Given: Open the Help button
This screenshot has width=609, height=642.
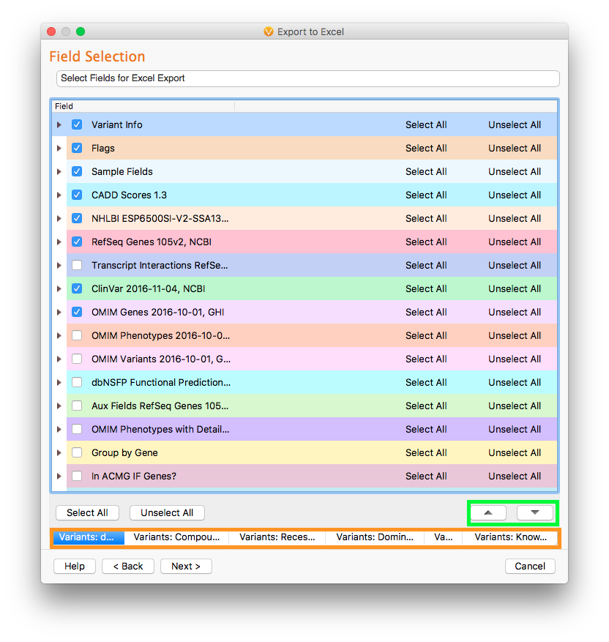Looking at the screenshot, I should tap(75, 567).
